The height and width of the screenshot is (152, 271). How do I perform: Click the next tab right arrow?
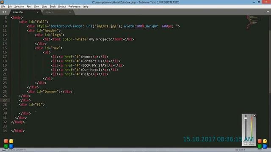click(6, 12)
